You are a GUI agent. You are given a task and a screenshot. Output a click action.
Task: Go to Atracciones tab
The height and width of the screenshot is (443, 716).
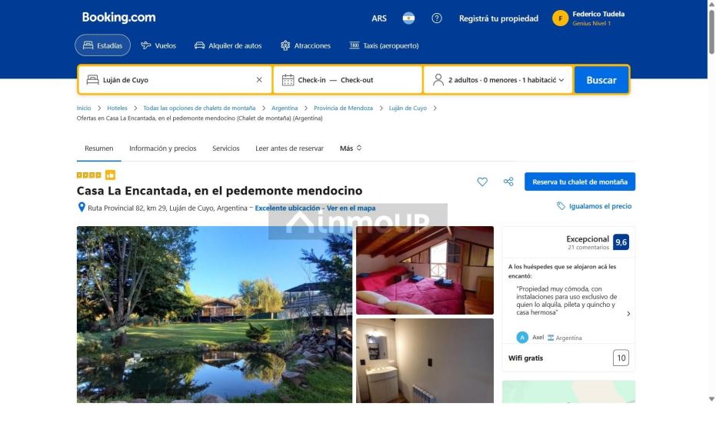pyautogui.click(x=305, y=45)
